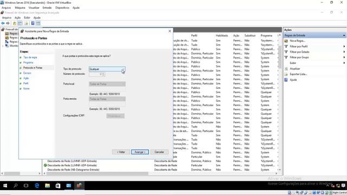The image size is (347, 195).
Task: Open the Windows Start menu
Action: coord(5,186)
